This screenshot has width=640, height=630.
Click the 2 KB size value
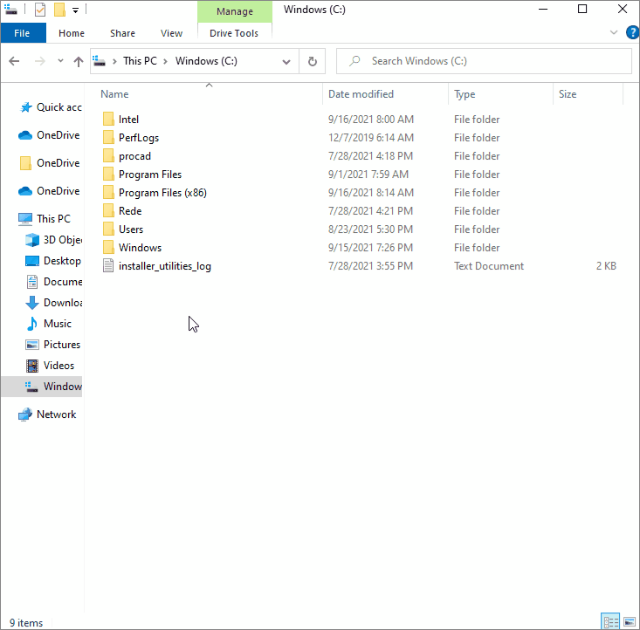[x=606, y=266]
